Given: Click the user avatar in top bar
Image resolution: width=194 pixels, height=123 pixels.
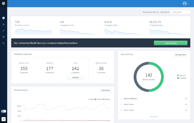Looking at the screenshot, I should click(184, 4).
